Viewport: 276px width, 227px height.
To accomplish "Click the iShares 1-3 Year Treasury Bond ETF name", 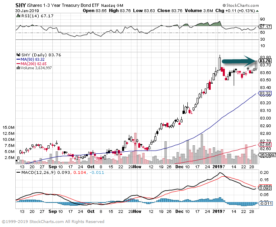I will tap(63, 6).
